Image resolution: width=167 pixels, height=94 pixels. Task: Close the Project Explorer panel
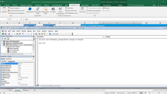(x=33, y=36)
